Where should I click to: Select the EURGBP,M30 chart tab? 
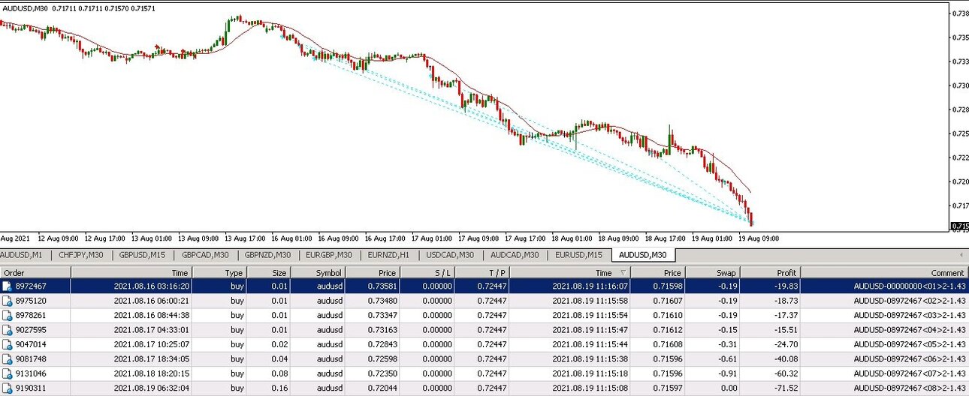[x=329, y=255]
